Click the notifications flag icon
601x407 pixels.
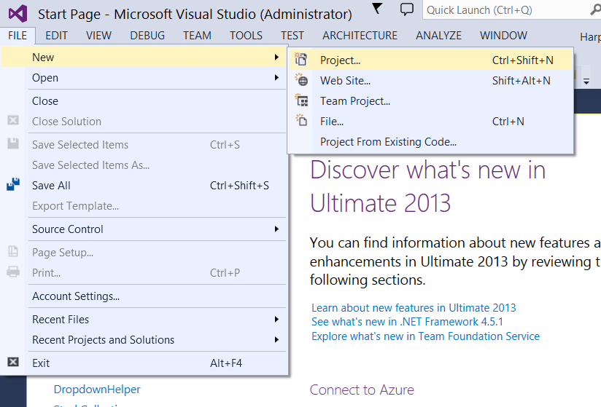376,9
